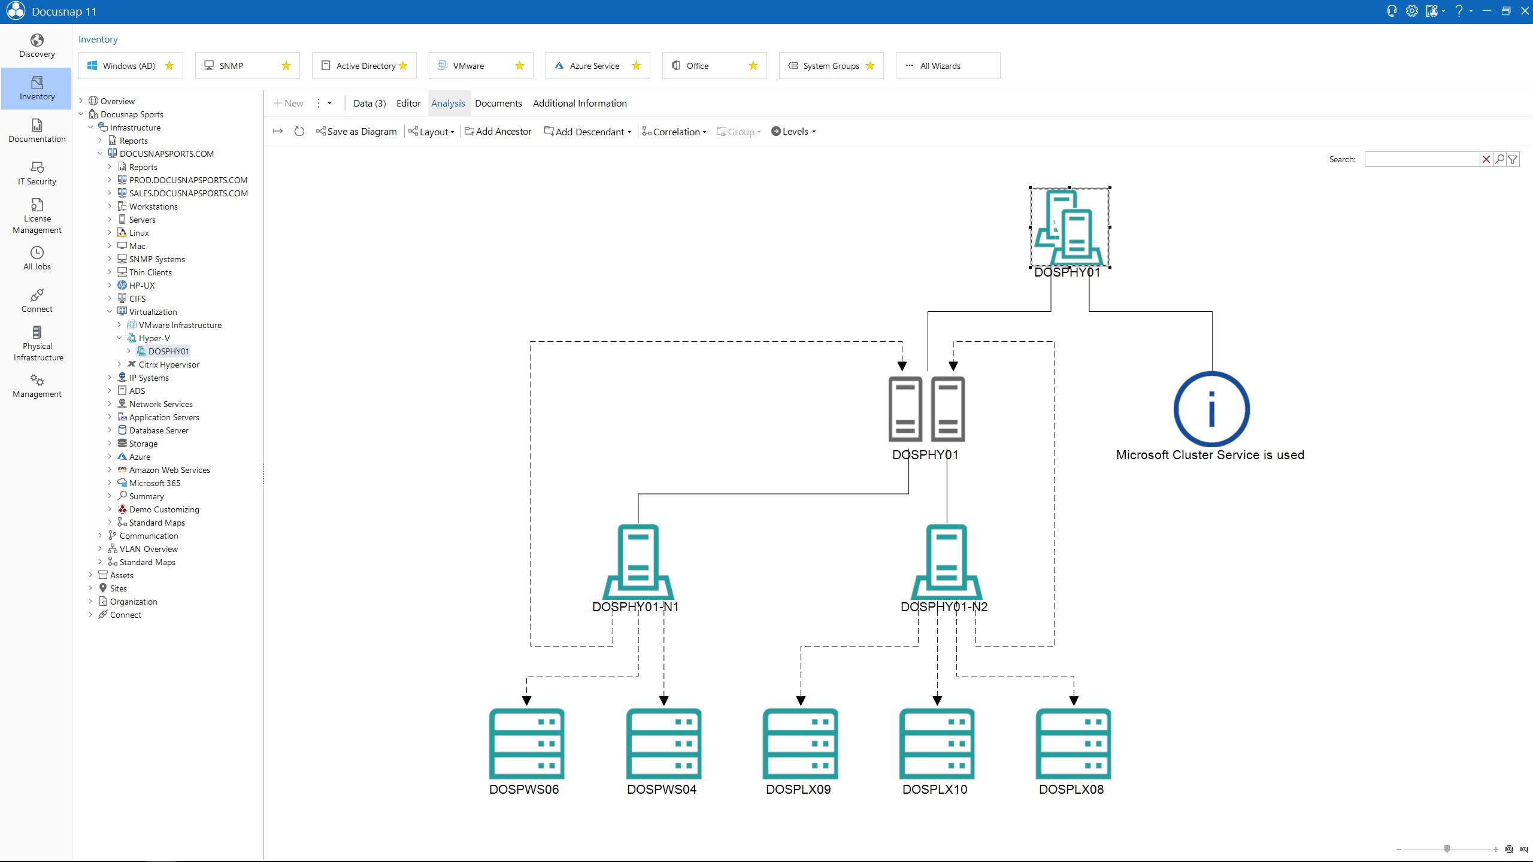Select the DOSPLX08 virtual machine node

pyautogui.click(x=1073, y=743)
